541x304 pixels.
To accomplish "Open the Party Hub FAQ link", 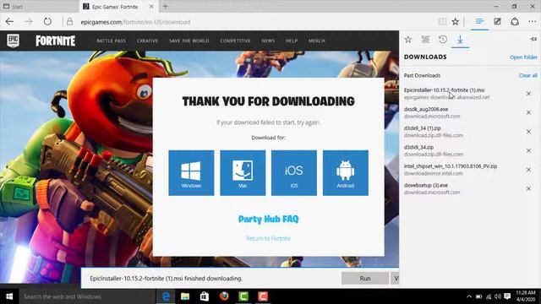I will [x=269, y=220].
